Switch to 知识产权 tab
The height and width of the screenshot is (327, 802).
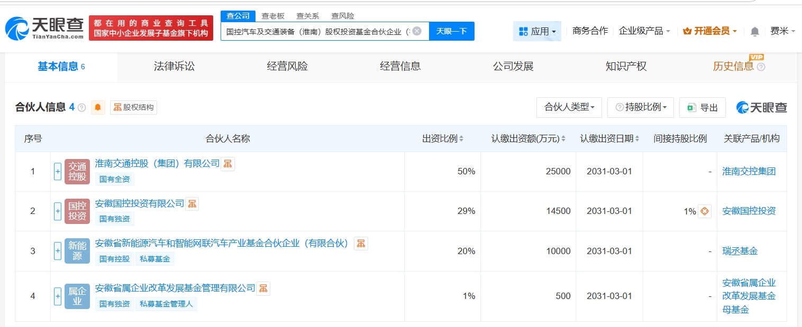point(626,67)
